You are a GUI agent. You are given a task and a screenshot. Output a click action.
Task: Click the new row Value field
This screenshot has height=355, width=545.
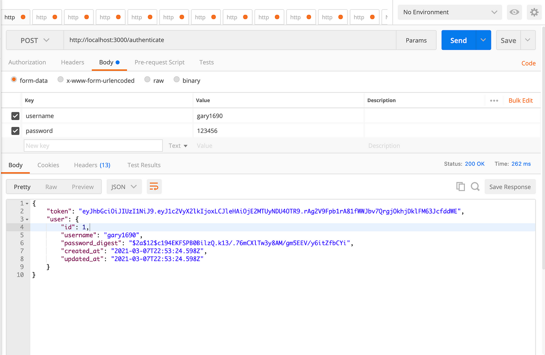(278, 146)
